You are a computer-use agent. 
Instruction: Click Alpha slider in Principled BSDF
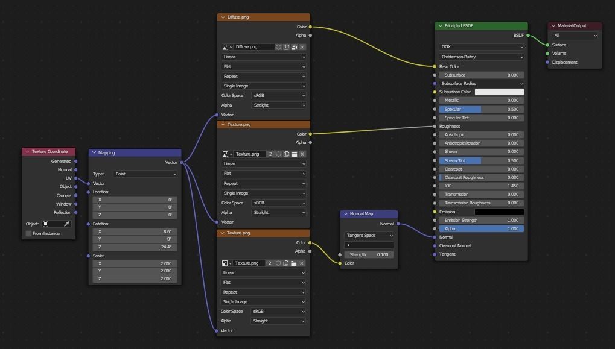point(482,229)
